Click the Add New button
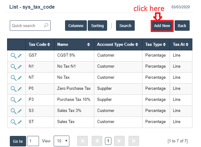Viewport: 201px width, 147px height. [x=162, y=26]
